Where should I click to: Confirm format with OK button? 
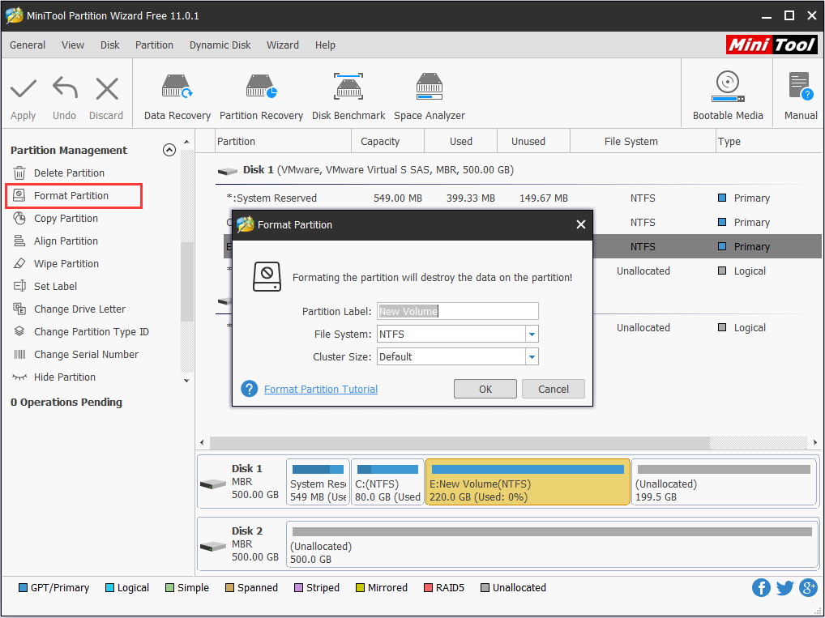(485, 389)
